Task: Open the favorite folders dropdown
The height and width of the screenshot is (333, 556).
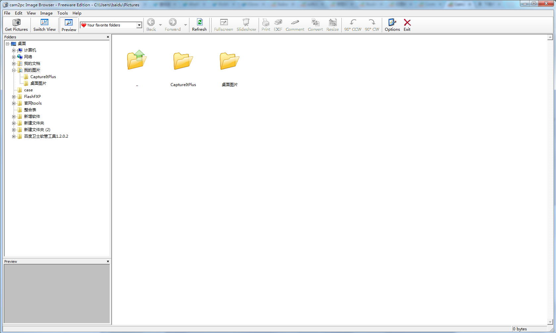Action: tap(139, 25)
